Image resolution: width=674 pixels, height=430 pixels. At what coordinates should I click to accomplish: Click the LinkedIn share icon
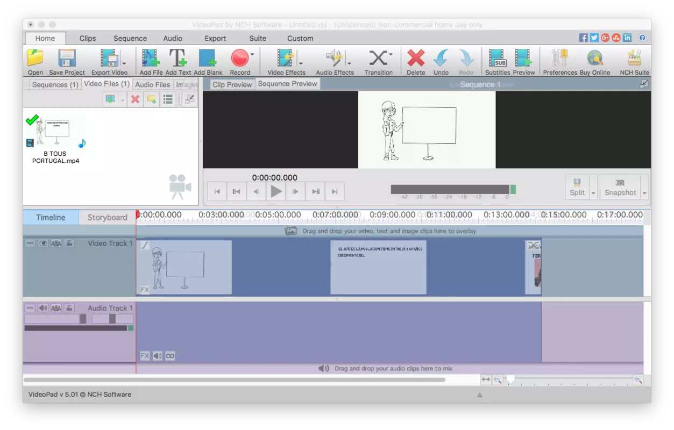pos(627,38)
